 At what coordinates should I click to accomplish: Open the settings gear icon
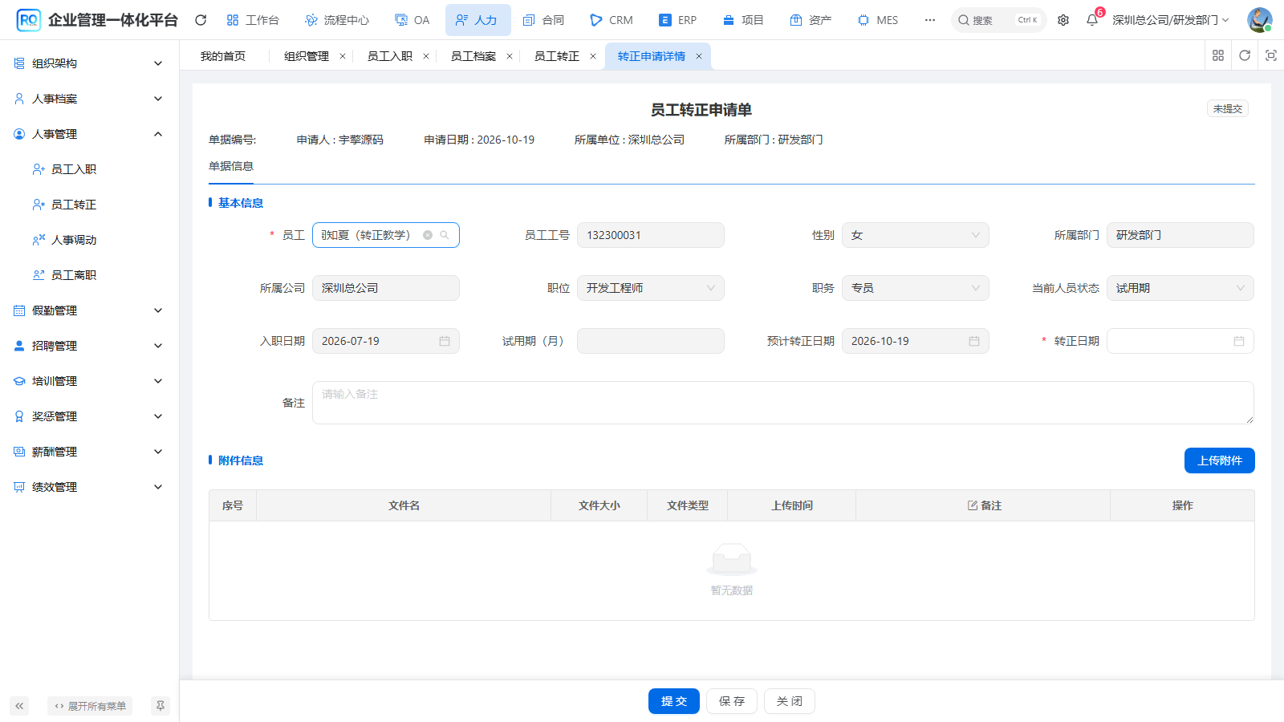coord(1063,20)
